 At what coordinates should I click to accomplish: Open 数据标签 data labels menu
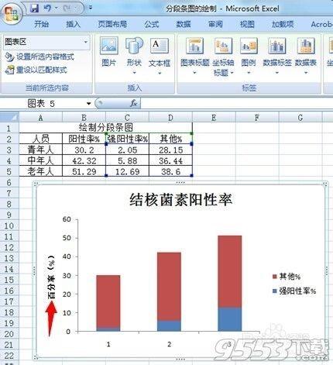(x=277, y=56)
